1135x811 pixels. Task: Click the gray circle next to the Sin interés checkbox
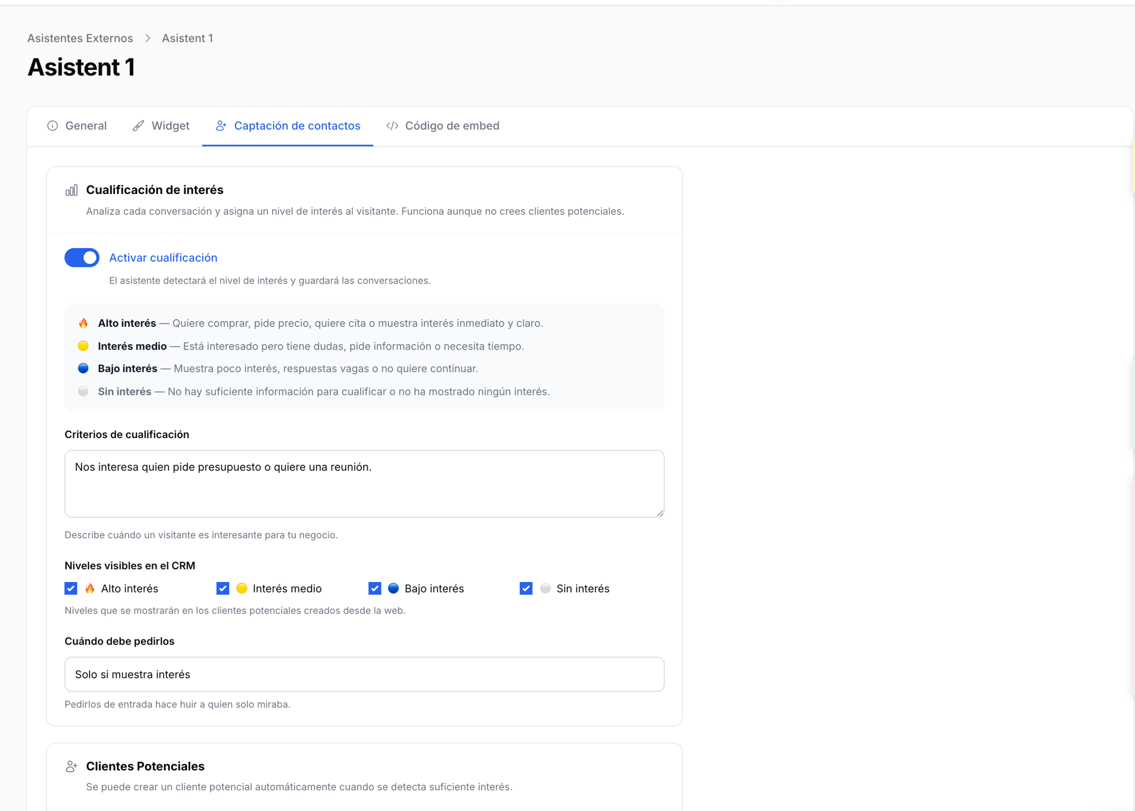coord(545,588)
